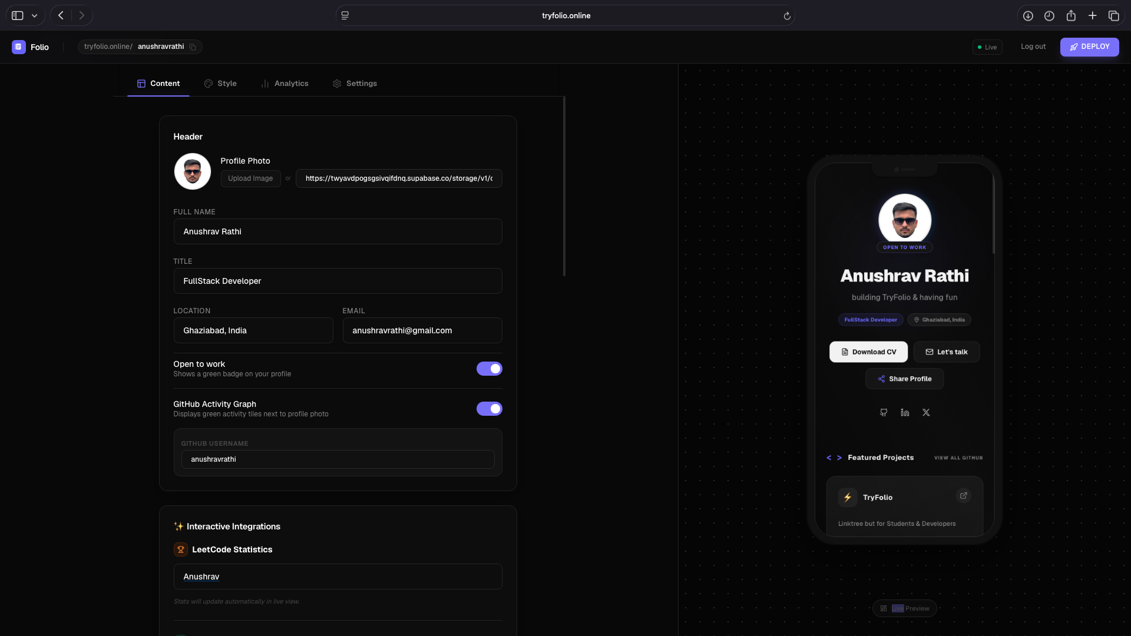Click the OPEN TO WORK badge in preview
This screenshot has width=1131, height=636.
905,248
